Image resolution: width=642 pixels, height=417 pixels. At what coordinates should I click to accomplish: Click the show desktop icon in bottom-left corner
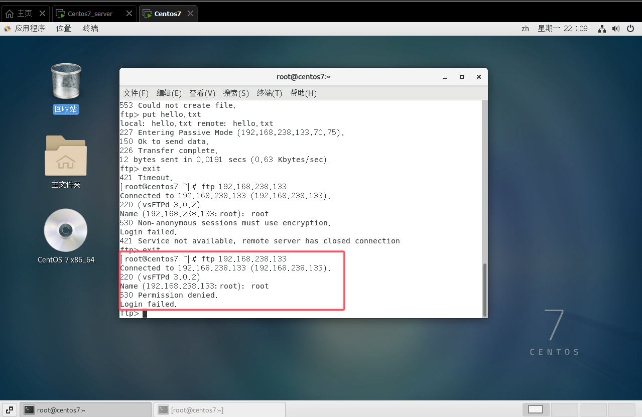[x=10, y=409]
